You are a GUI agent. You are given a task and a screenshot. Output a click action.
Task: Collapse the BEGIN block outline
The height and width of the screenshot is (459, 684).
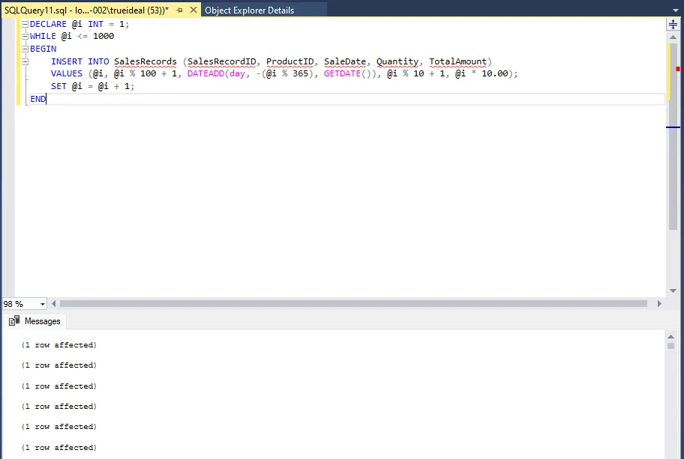tap(25, 49)
